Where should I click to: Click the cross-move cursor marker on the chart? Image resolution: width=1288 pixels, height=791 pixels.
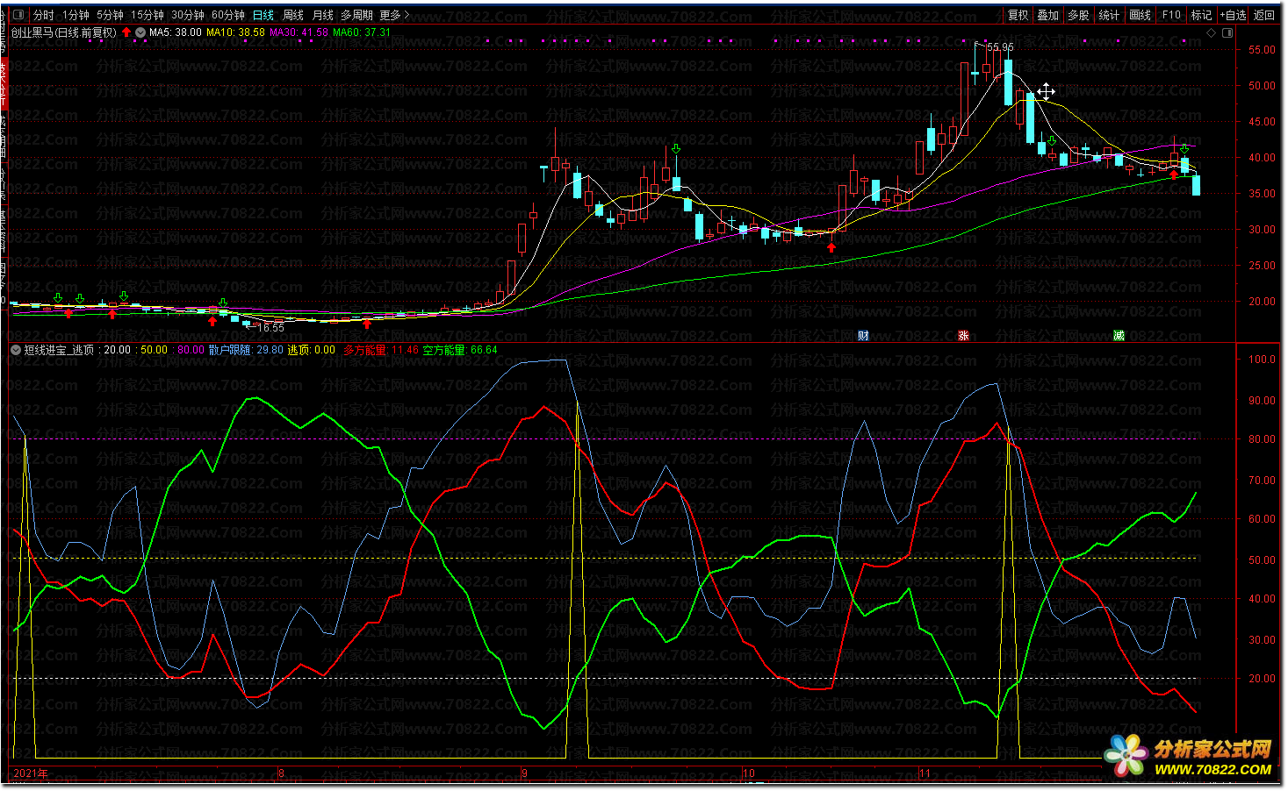click(x=1046, y=91)
